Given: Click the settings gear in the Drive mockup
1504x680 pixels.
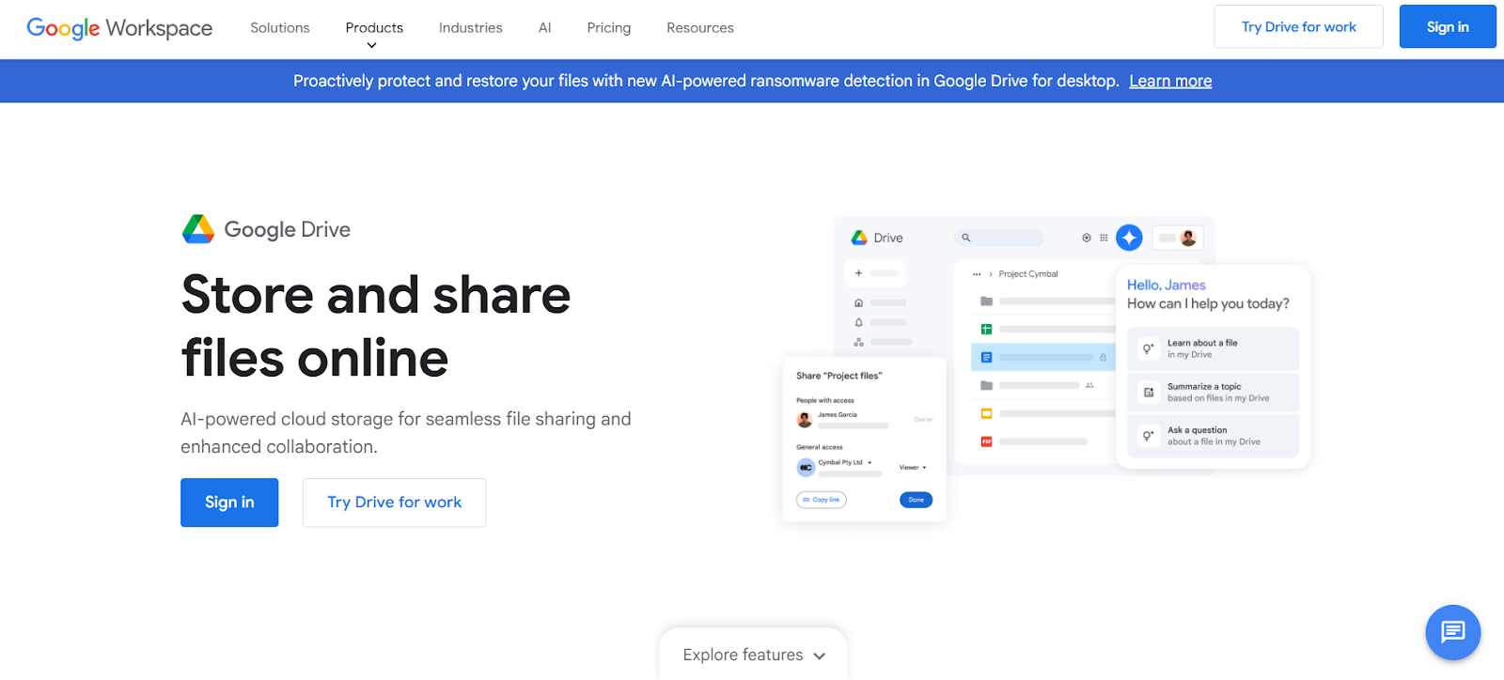Looking at the screenshot, I should click(1087, 238).
